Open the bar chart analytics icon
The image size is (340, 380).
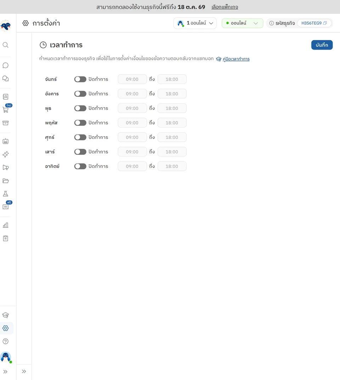(x=6, y=225)
